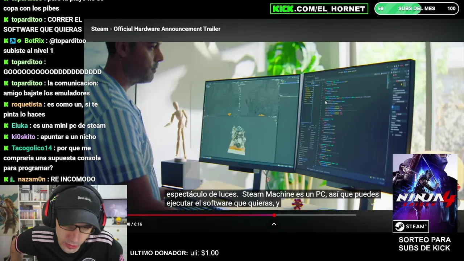Click the subtitle text about Steam Machine
Screen dimensions: 464x261
click(x=273, y=199)
